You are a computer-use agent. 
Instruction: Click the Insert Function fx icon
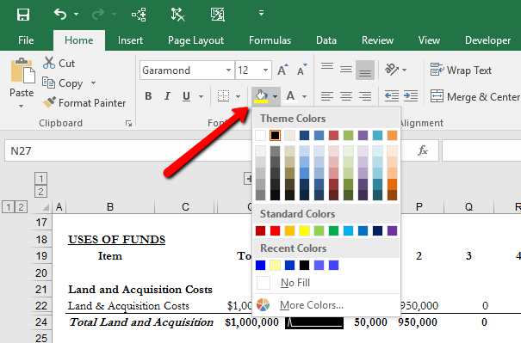(422, 150)
